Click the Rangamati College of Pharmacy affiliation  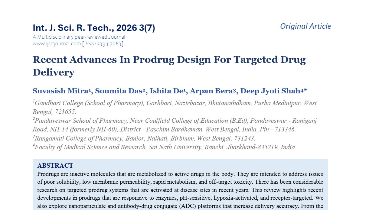(144, 138)
